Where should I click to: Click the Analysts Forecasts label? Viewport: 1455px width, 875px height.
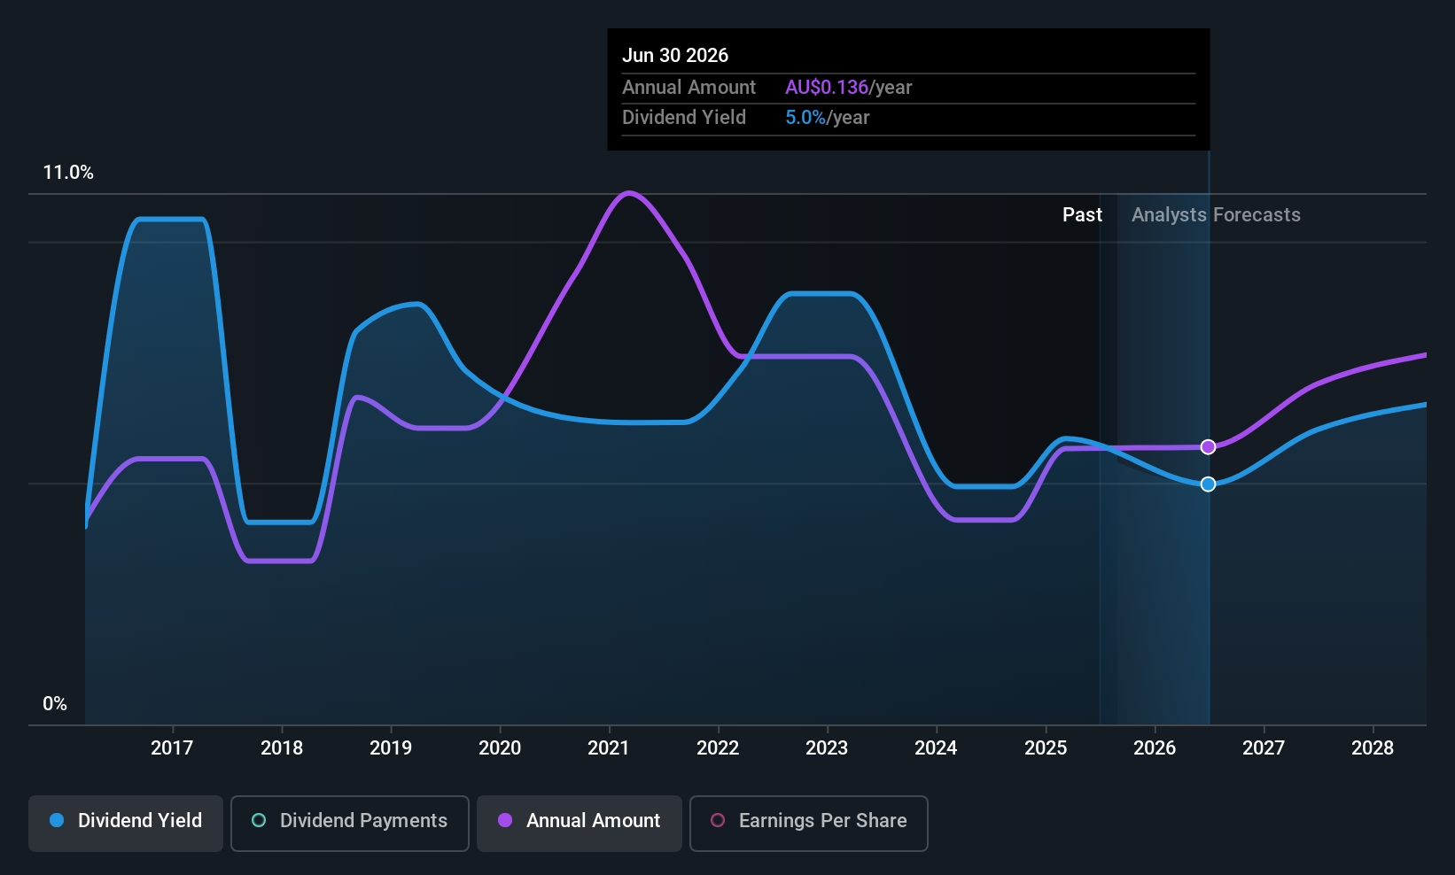[x=1216, y=215]
